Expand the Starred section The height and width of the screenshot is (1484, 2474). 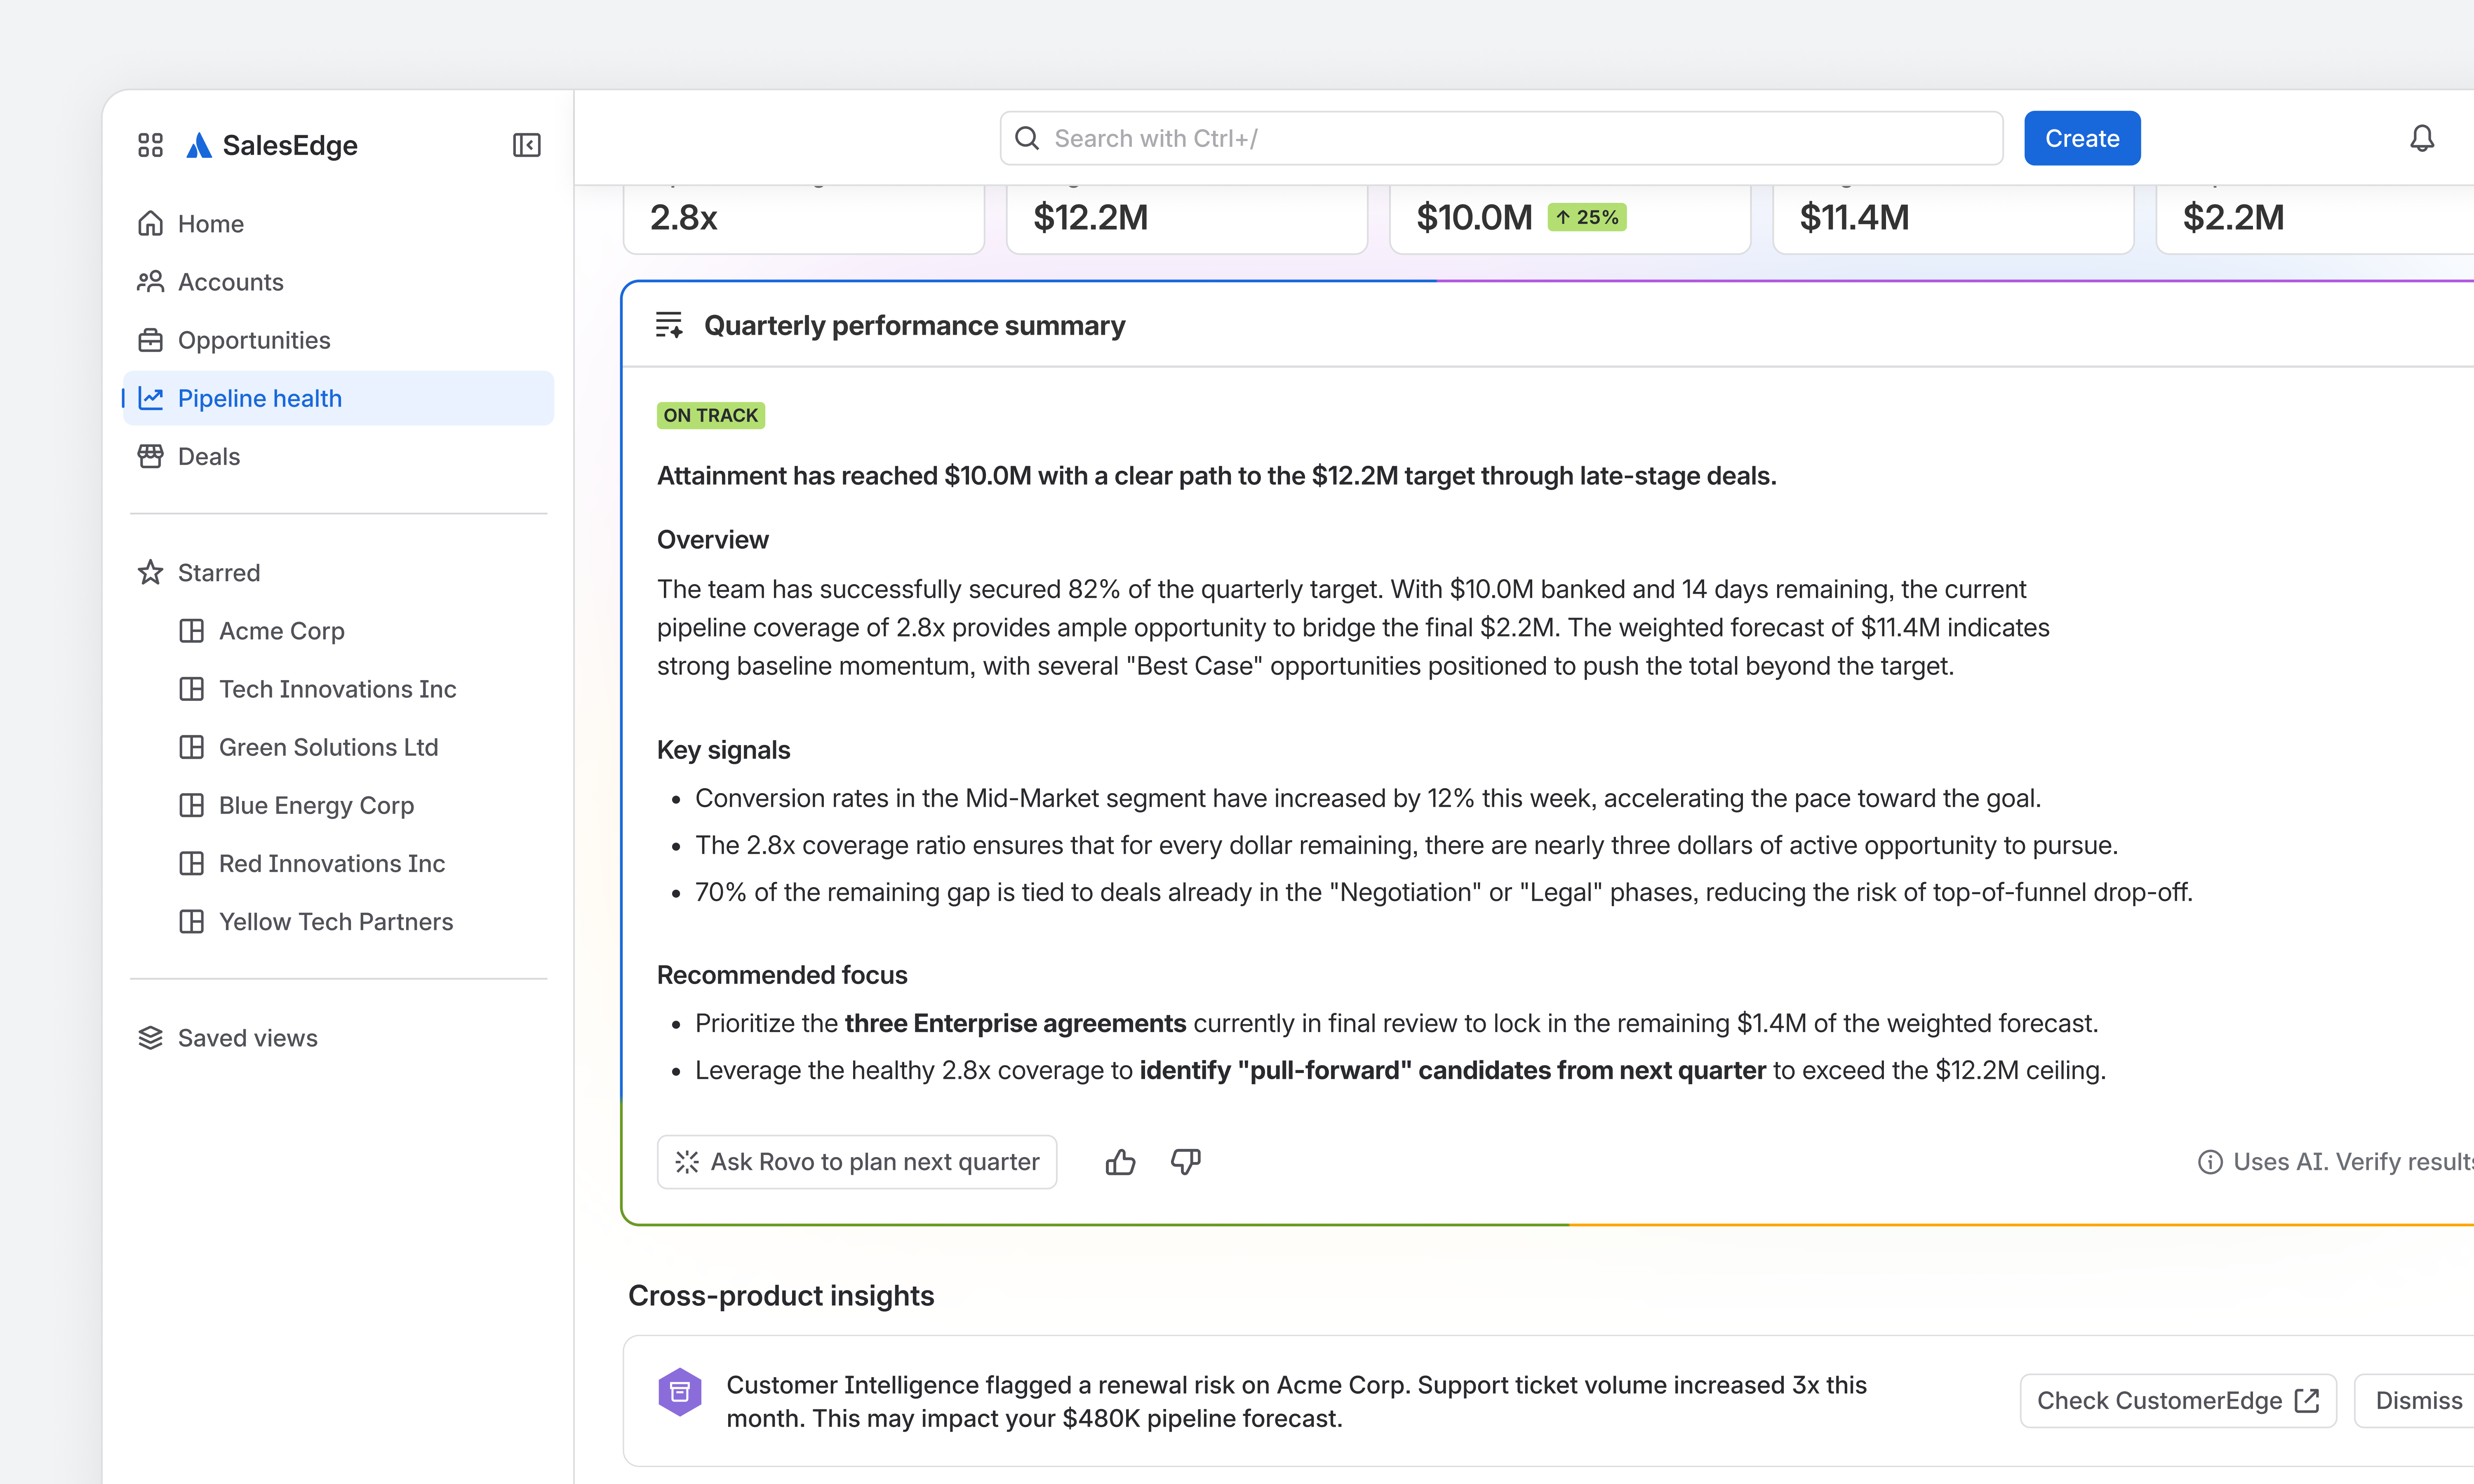[218, 572]
